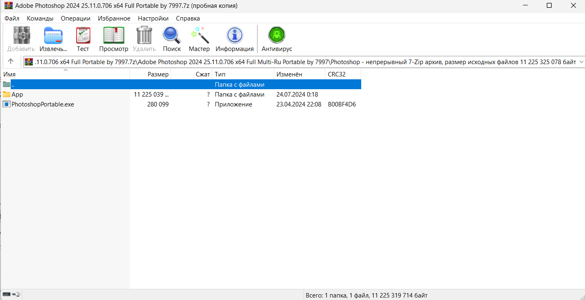Click the App folder icon

(7, 95)
